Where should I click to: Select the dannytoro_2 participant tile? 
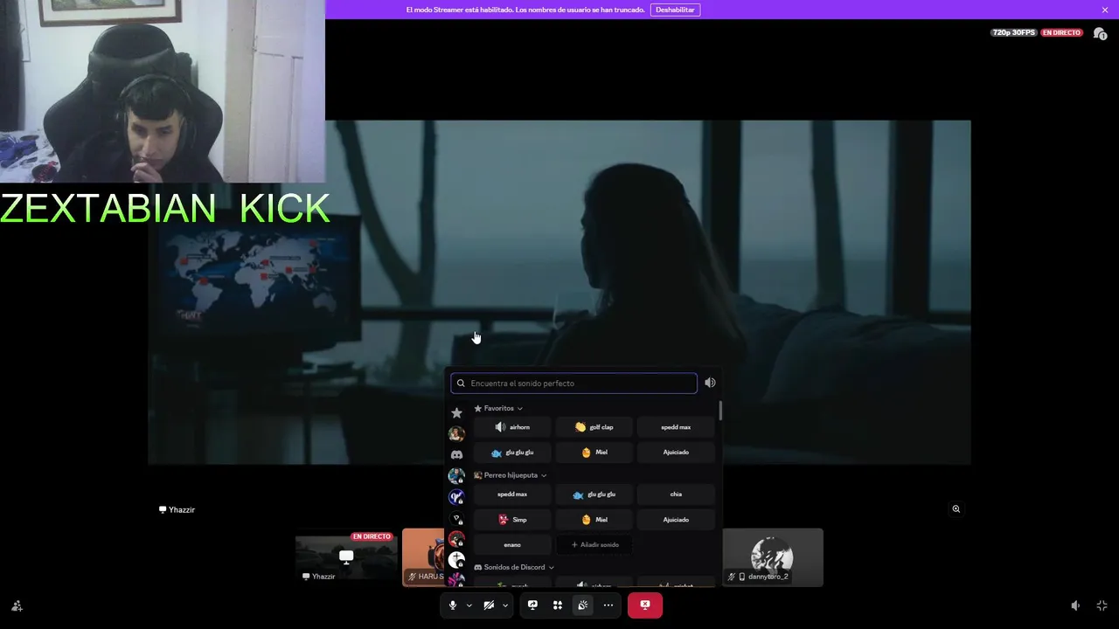pyautogui.click(x=773, y=557)
